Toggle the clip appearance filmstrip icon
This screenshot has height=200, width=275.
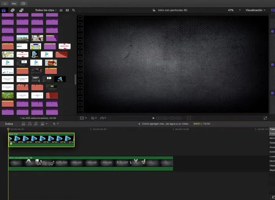(x=61, y=10)
